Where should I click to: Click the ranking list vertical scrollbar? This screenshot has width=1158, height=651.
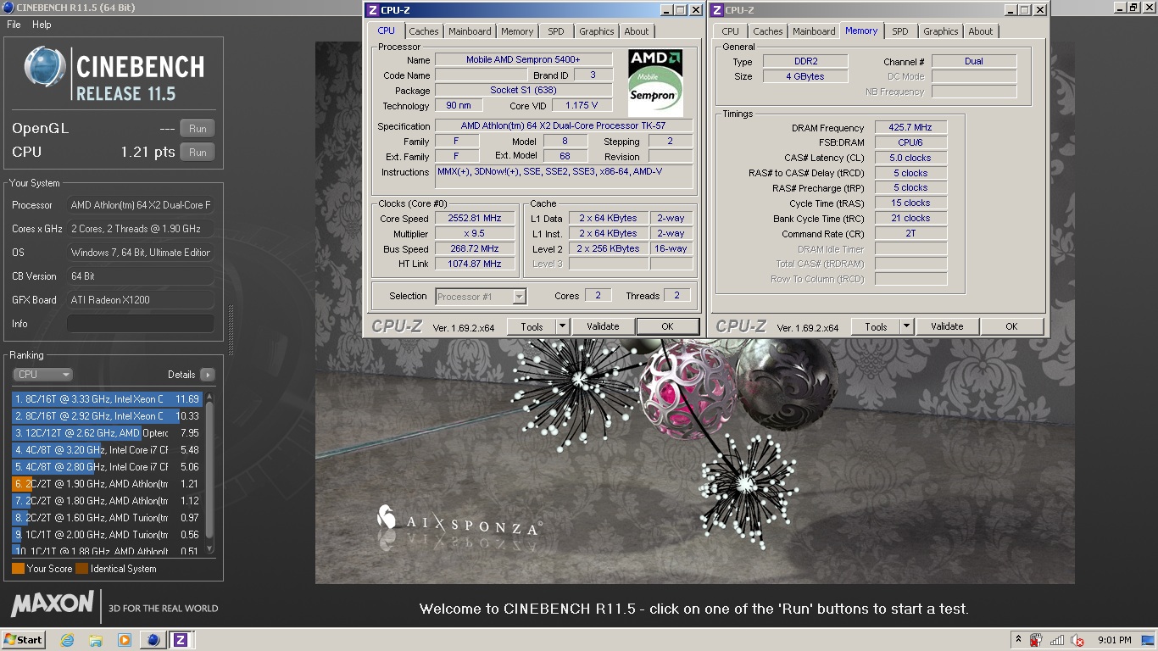[x=210, y=472]
